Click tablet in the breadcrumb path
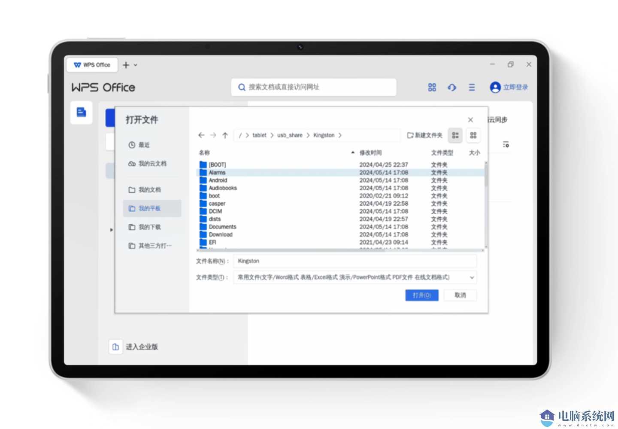This screenshot has width=618, height=429. pos(259,135)
